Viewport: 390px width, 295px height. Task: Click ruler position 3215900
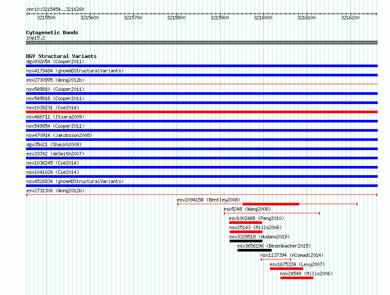pos(220,18)
